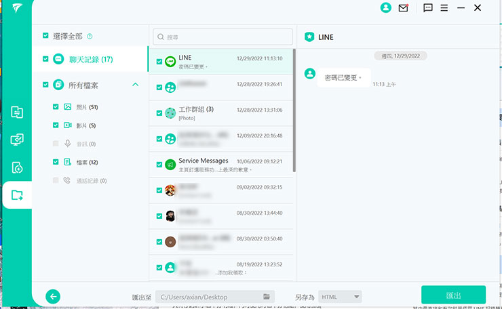Click the green Export button
The height and width of the screenshot is (309, 502).
tap(453, 295)
